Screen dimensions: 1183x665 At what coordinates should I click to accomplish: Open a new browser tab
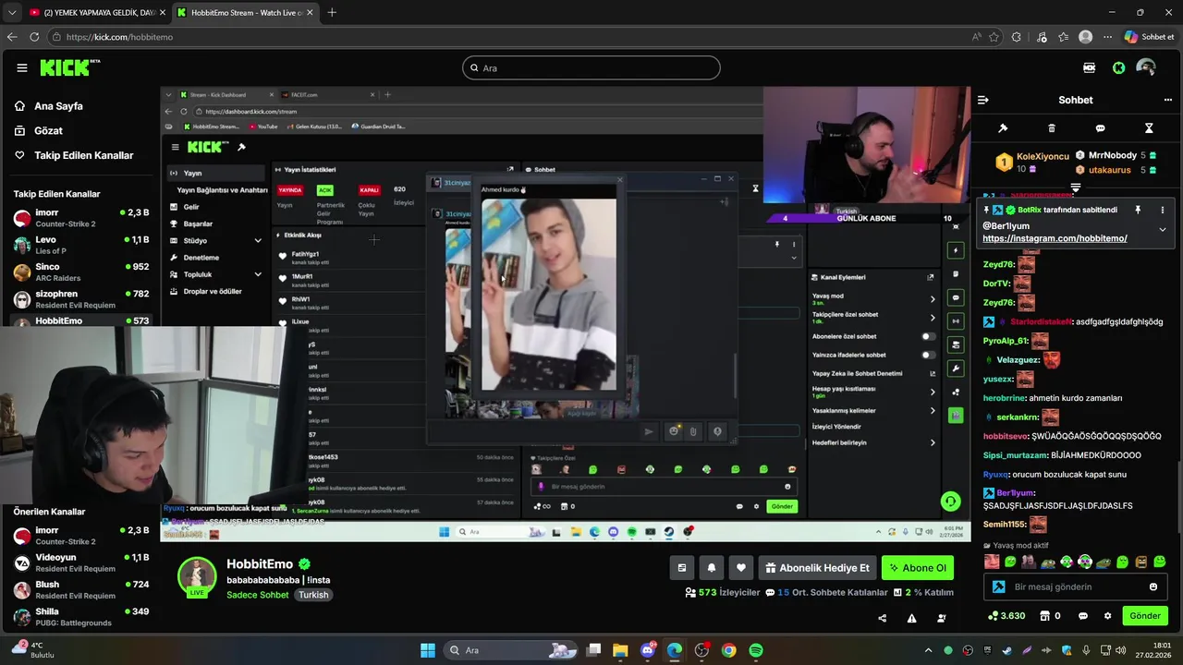coord(332,12)
